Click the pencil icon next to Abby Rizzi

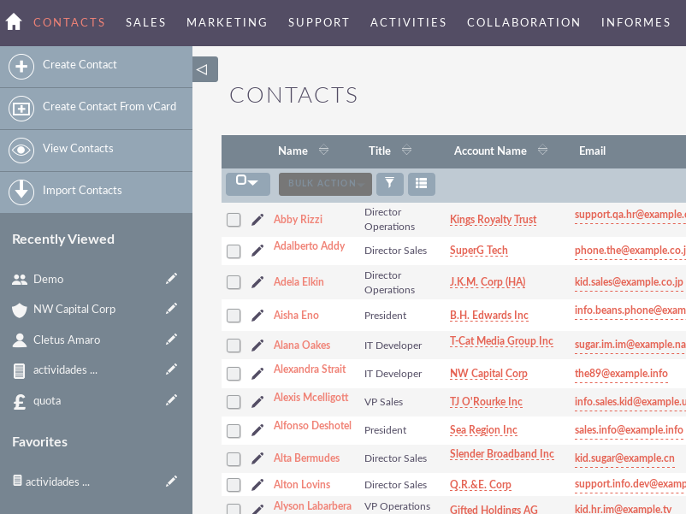(x=258, y=220)
